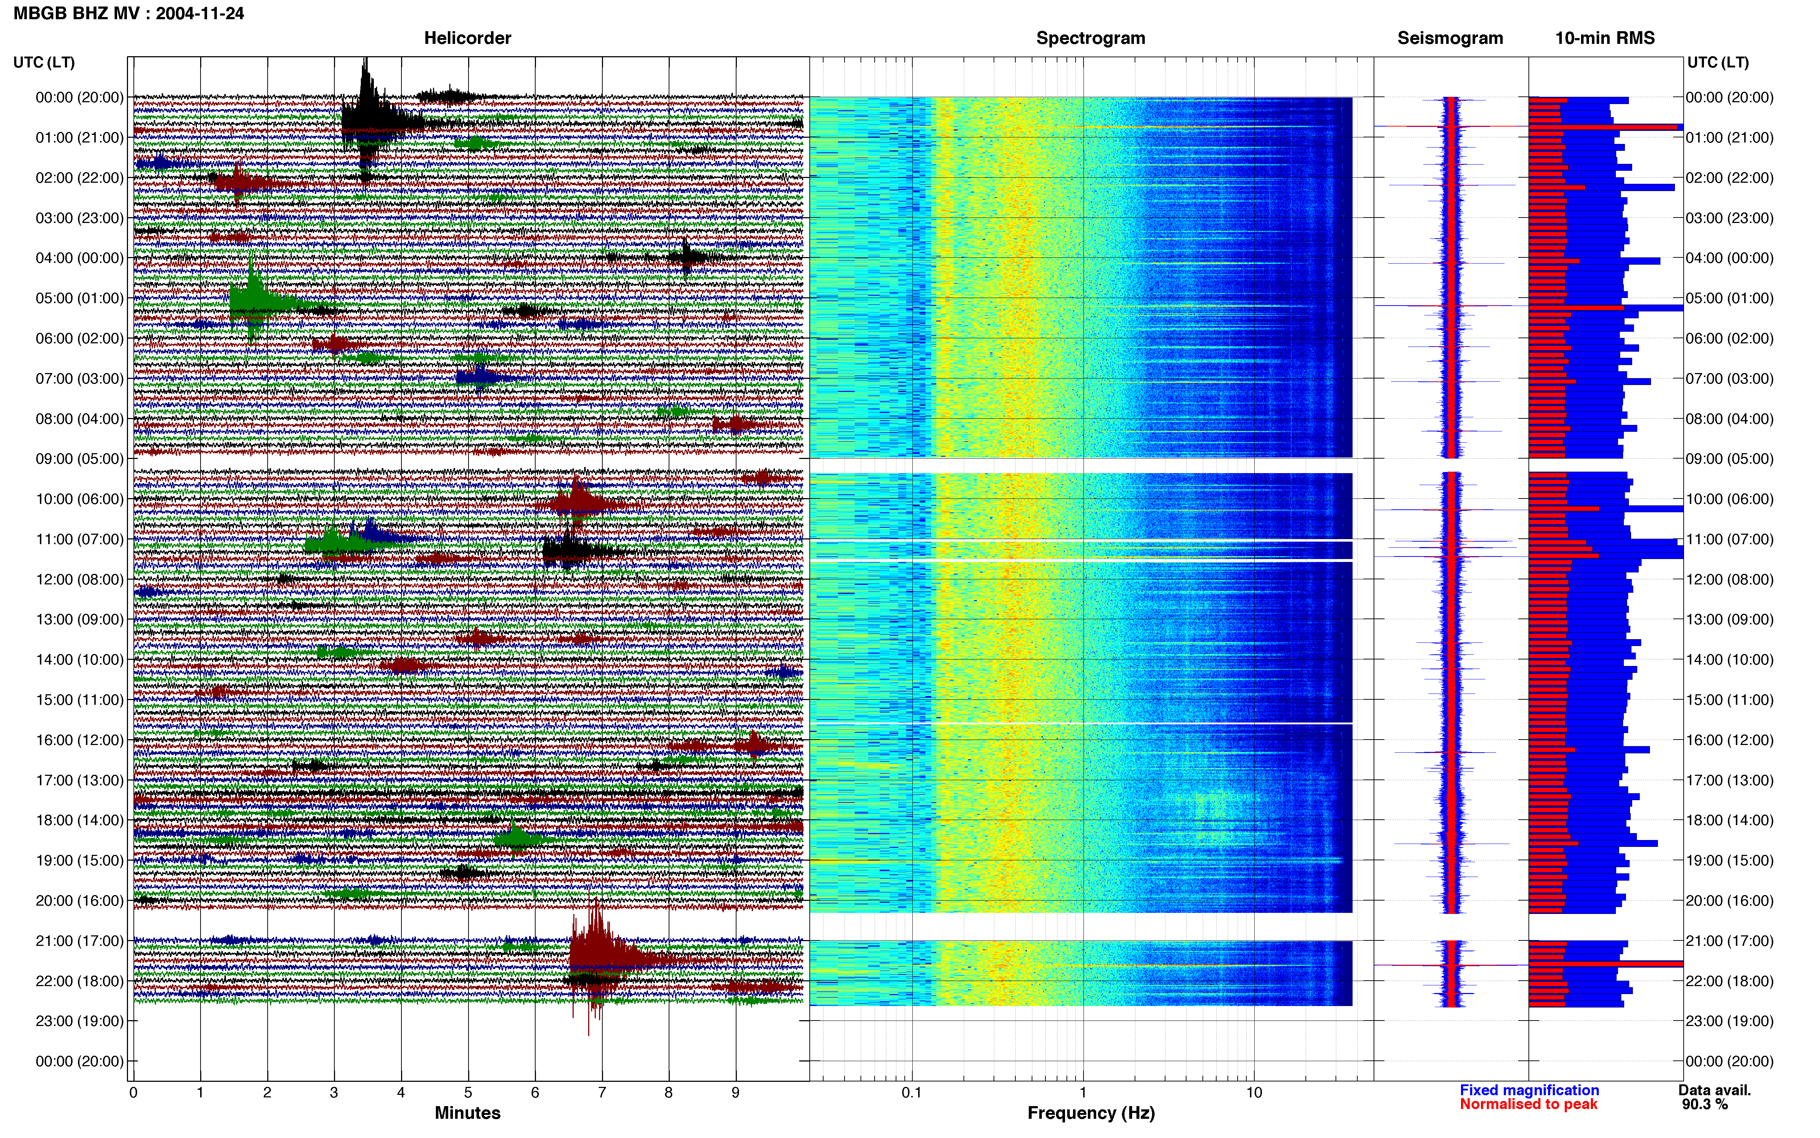Click the "09:00 (05:00)" time label on the Helicorder axis
Screen dimensions: 1820x1138
(79, 459)
